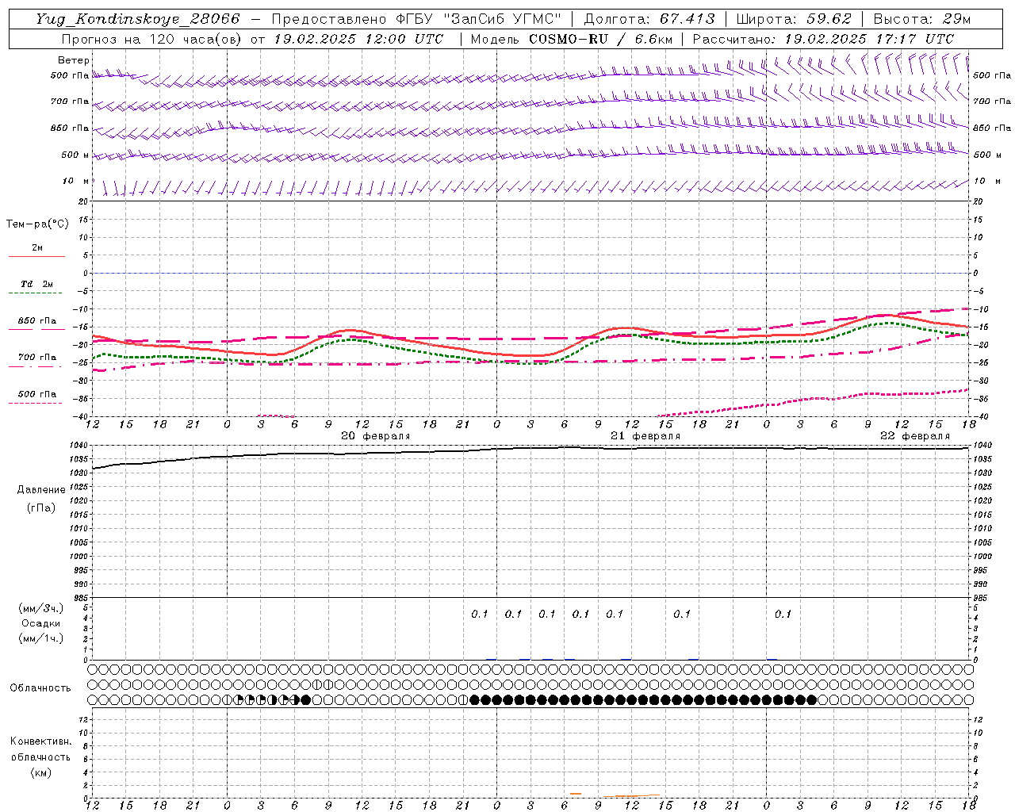Screen dimensions: 1015x812
Task: Click 850 гПа entry in temperature legend
Action: (36, 321)
